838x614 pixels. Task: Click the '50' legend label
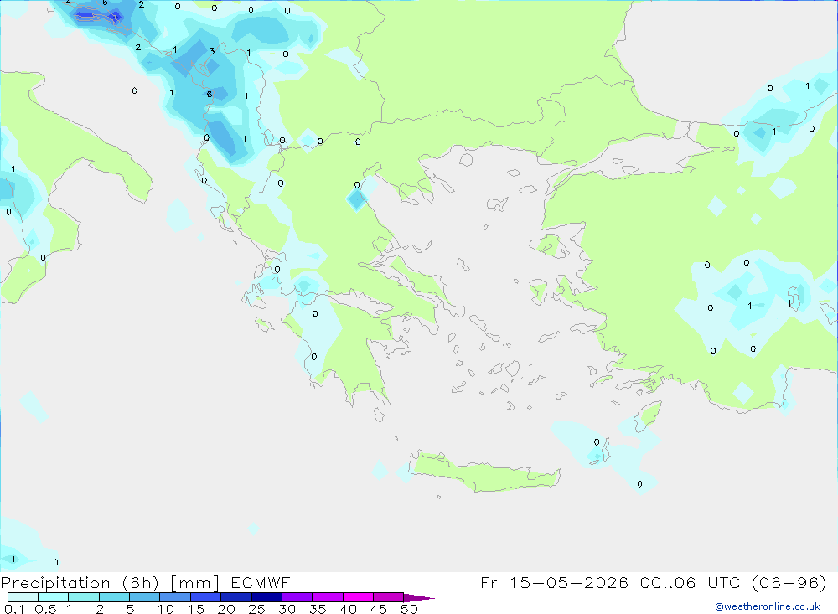(x=409, y=609)
